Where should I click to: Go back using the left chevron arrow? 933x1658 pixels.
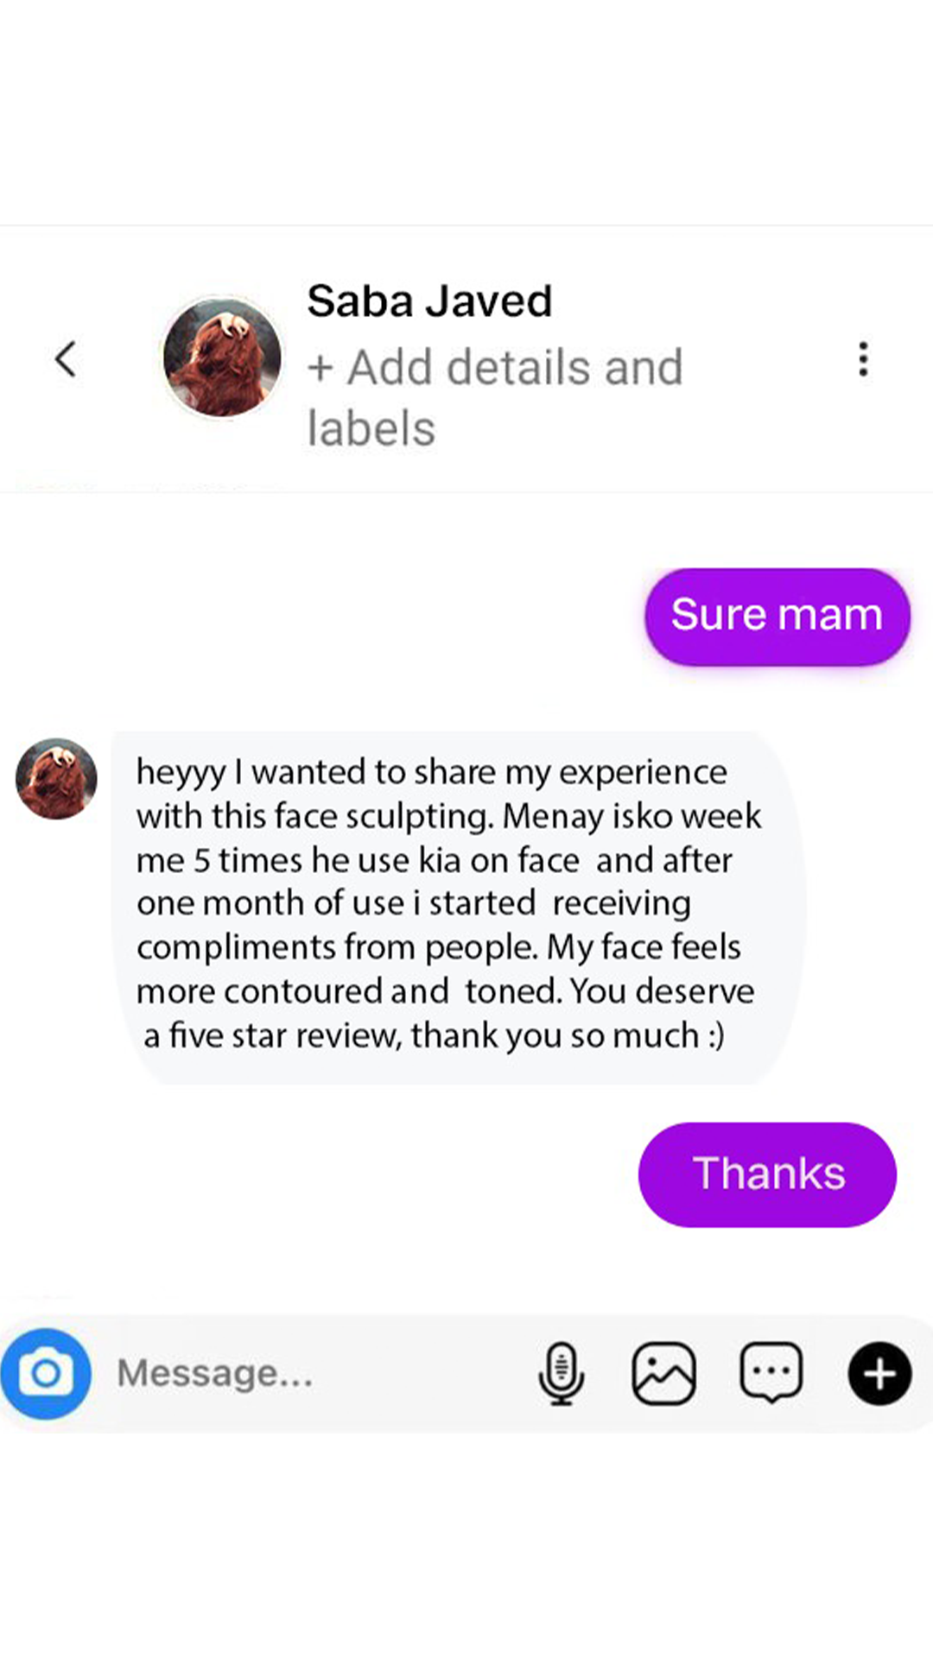coord(66,359)
